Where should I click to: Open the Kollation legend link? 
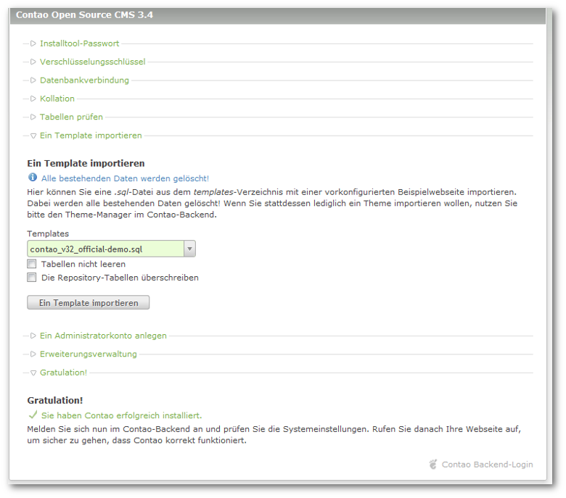[57, 99]
